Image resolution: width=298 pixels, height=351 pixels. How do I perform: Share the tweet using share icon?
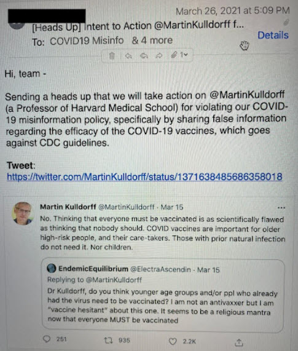point(239,342)
